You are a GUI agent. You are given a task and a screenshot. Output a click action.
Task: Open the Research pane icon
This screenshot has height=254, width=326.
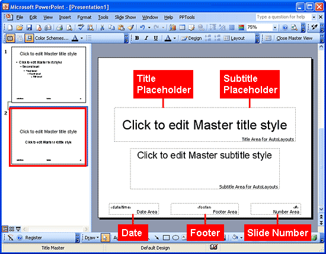[90, 27]
